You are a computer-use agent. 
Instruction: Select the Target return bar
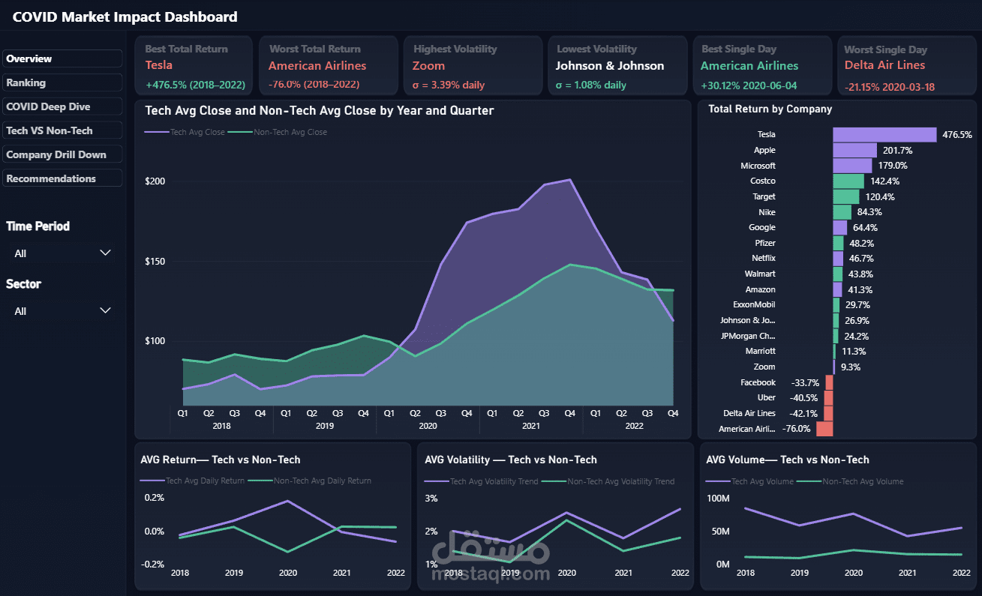pyautogui.click(x=846, y=196)
